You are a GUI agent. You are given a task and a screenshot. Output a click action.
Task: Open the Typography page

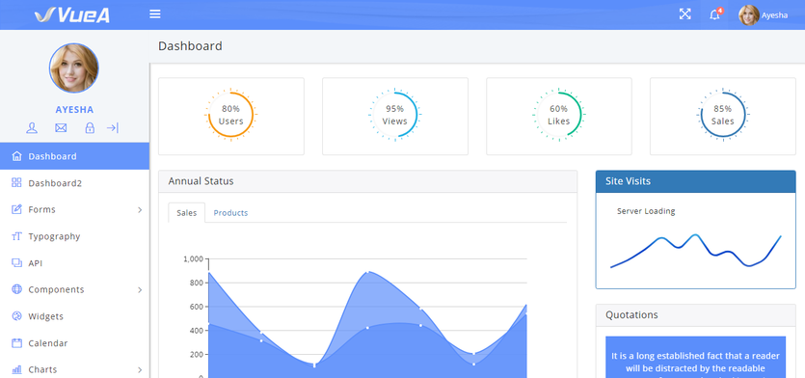(74, 236)
